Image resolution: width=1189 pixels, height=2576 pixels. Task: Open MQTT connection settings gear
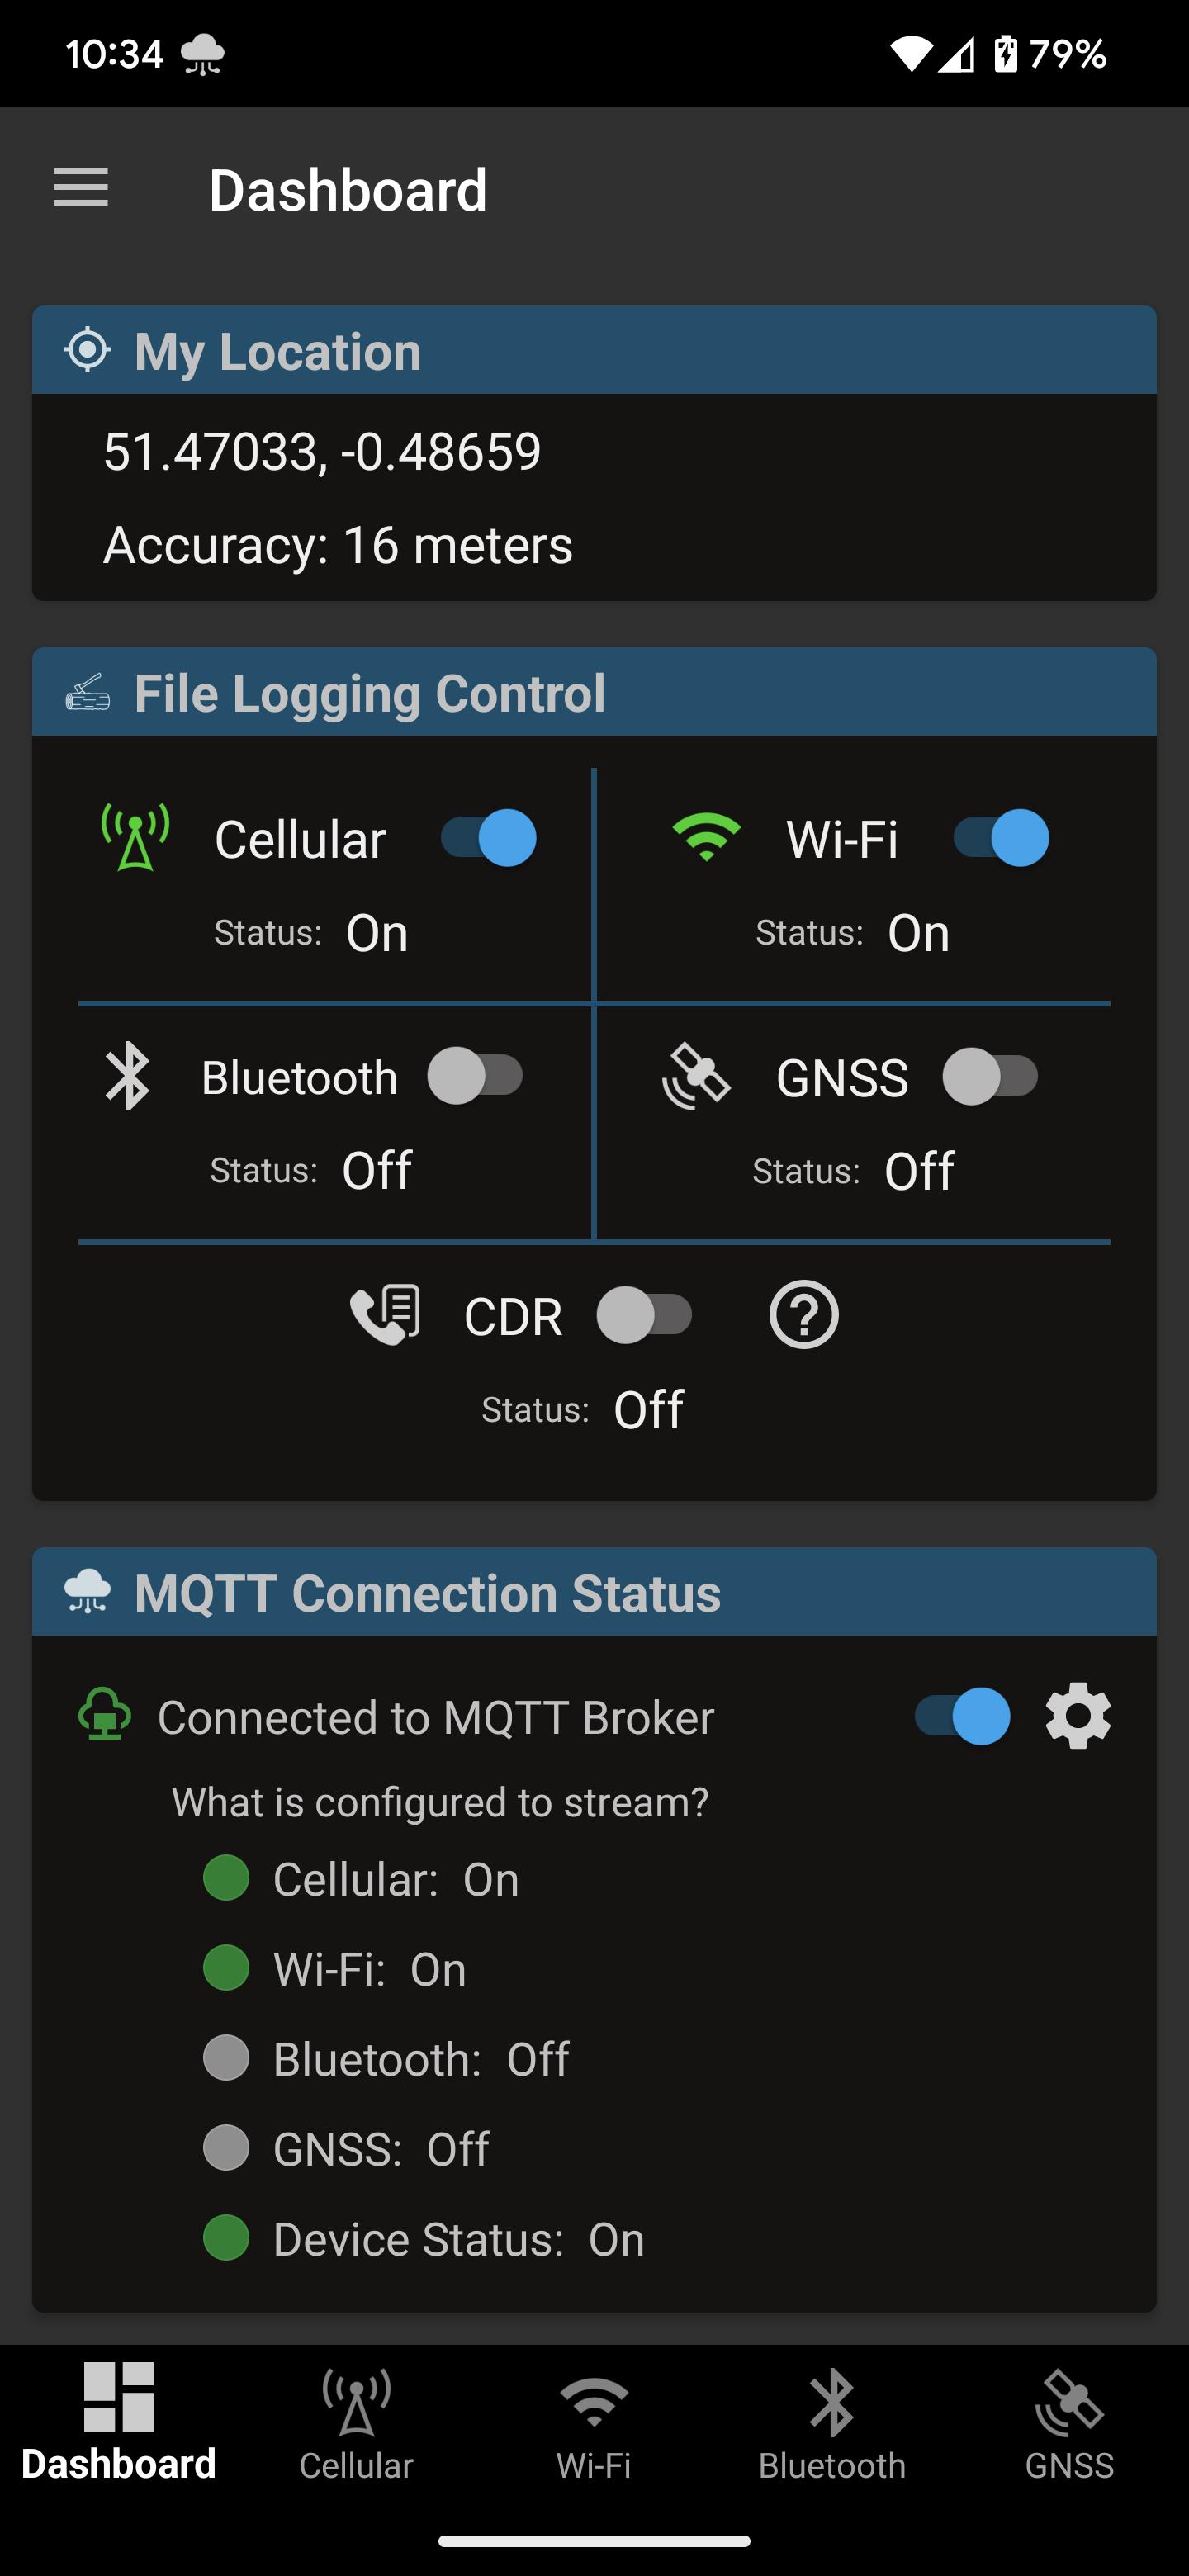click(1077, 1717)
